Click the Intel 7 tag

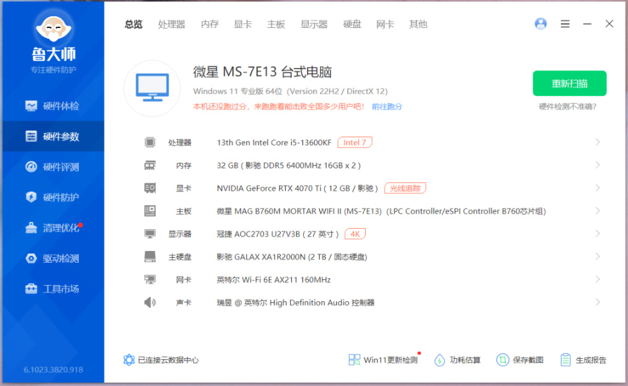(355, 142)
